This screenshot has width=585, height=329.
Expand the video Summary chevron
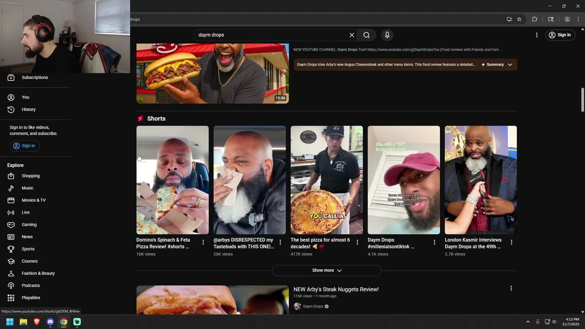[x=510, y=65]
